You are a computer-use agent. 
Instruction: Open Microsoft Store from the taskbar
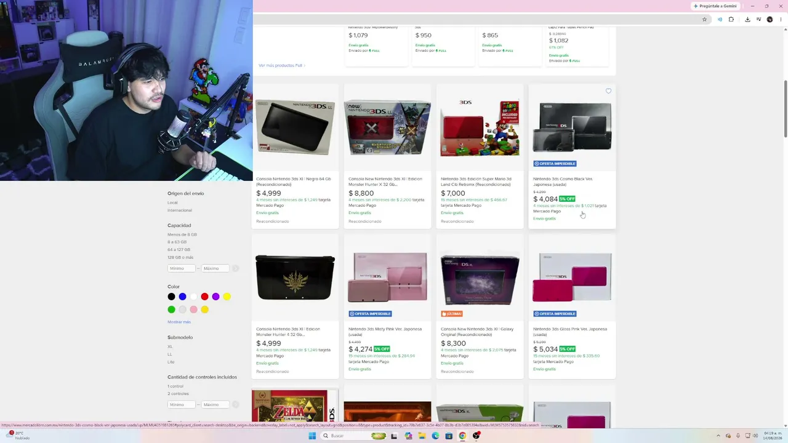point(449,436)
